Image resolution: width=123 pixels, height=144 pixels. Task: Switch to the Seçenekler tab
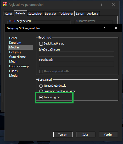pos(35,14)
